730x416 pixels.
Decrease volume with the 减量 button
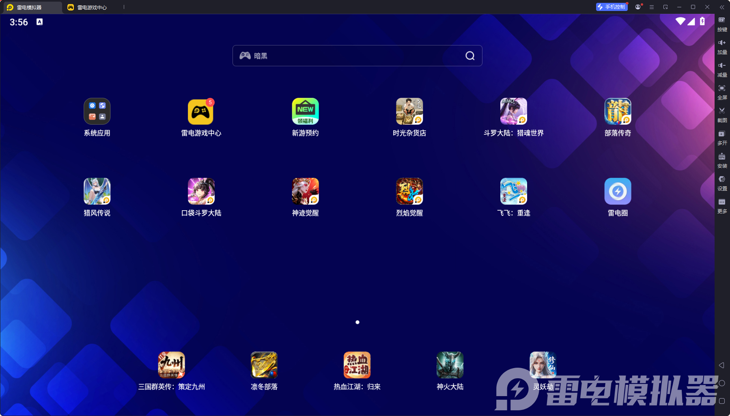pos(722,69)
